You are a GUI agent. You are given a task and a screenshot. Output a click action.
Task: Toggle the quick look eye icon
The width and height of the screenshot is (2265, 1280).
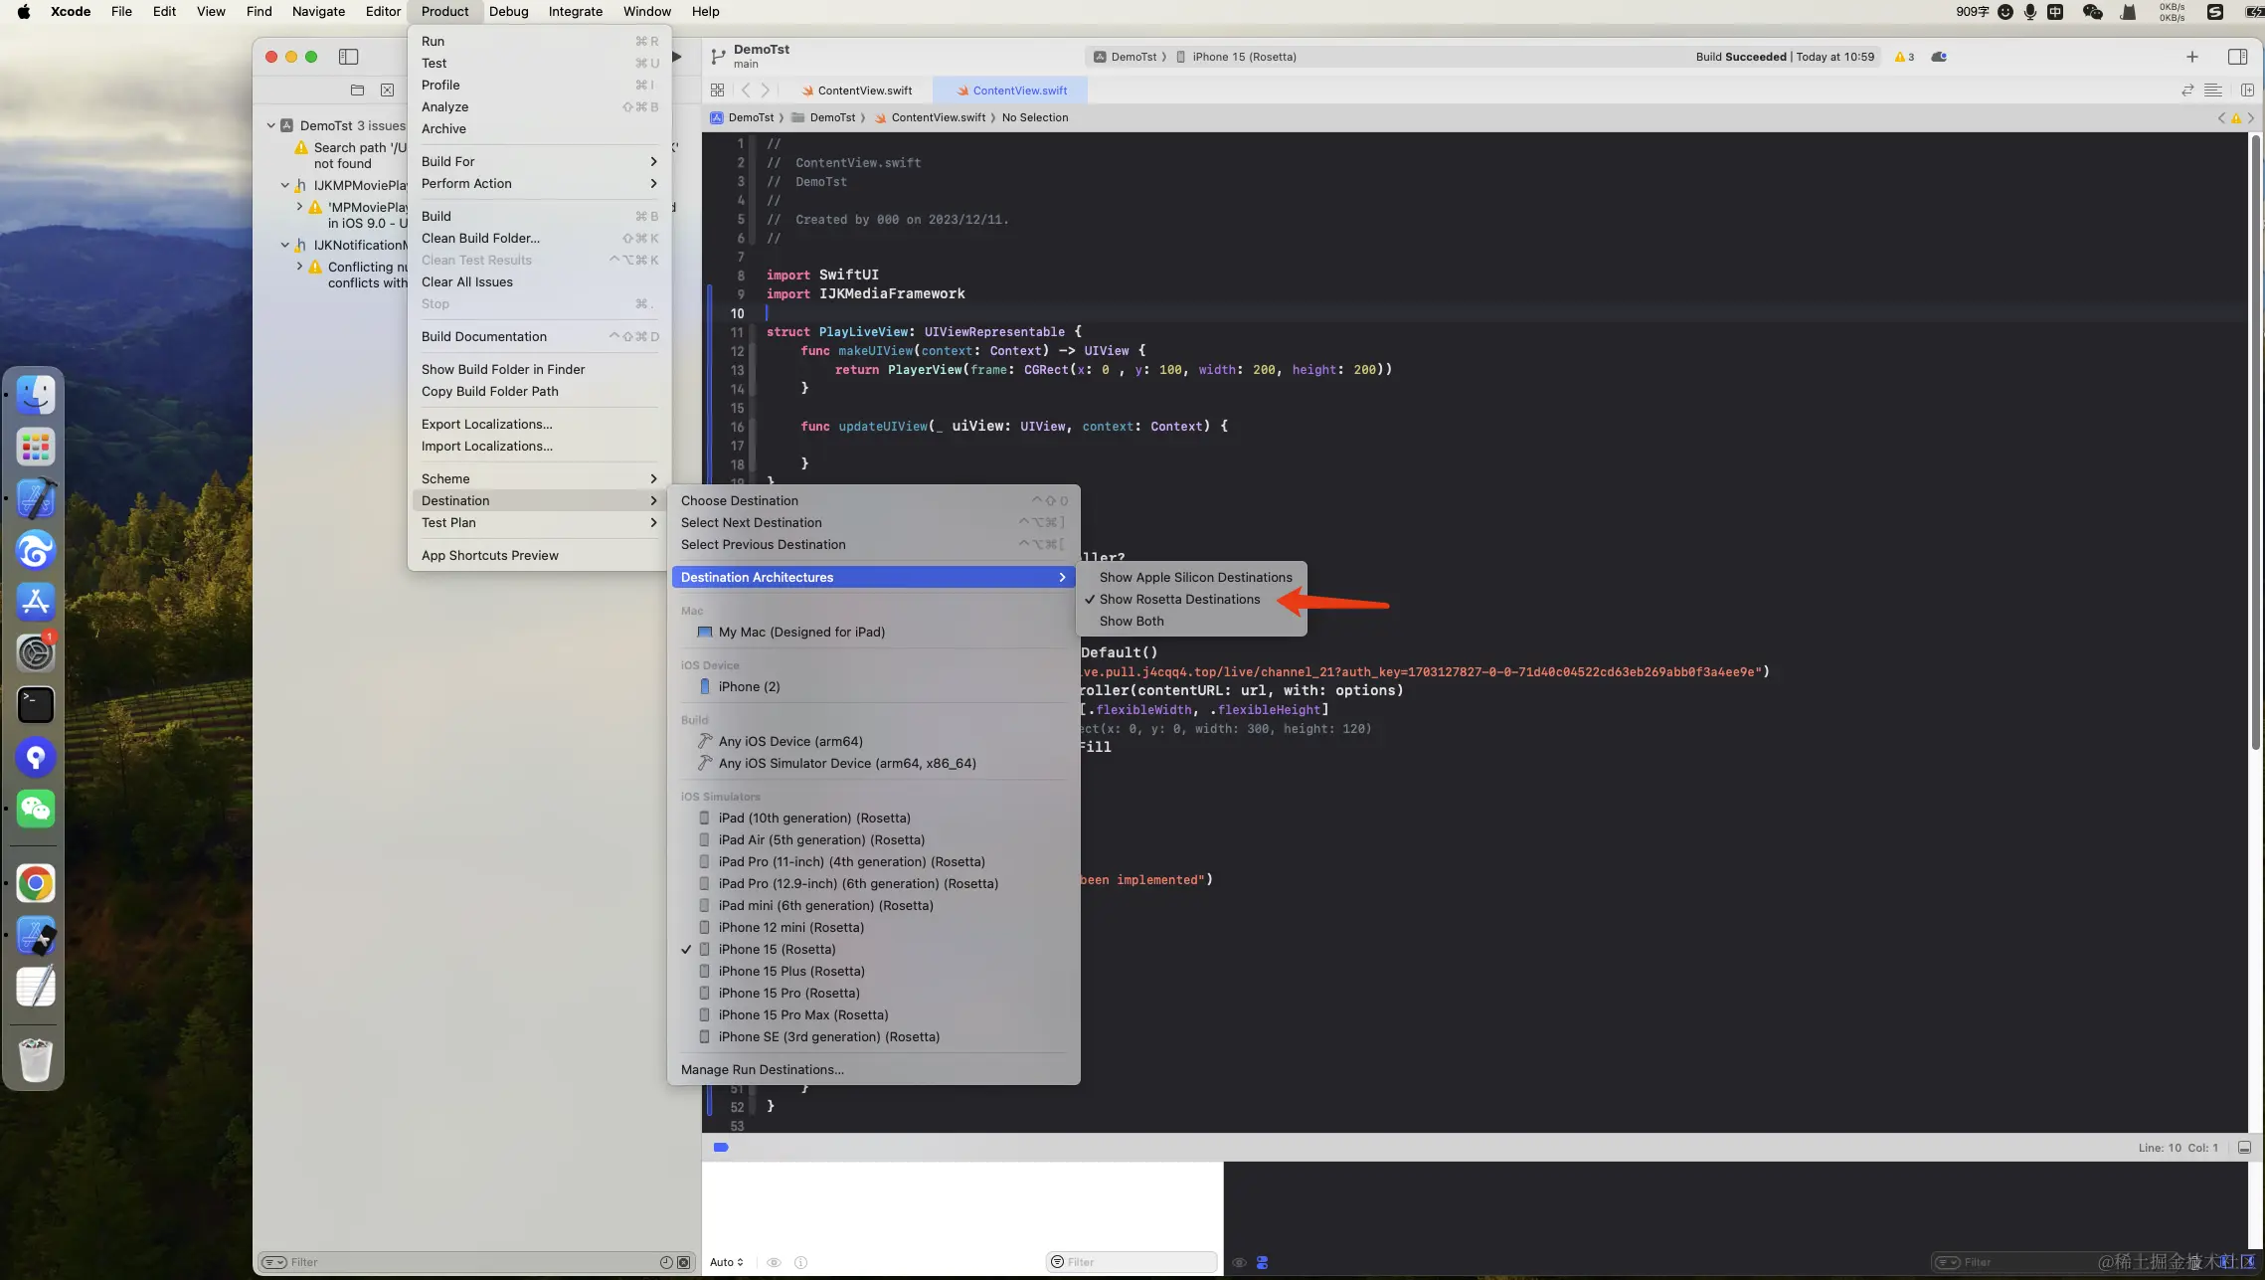[774, 1262]
